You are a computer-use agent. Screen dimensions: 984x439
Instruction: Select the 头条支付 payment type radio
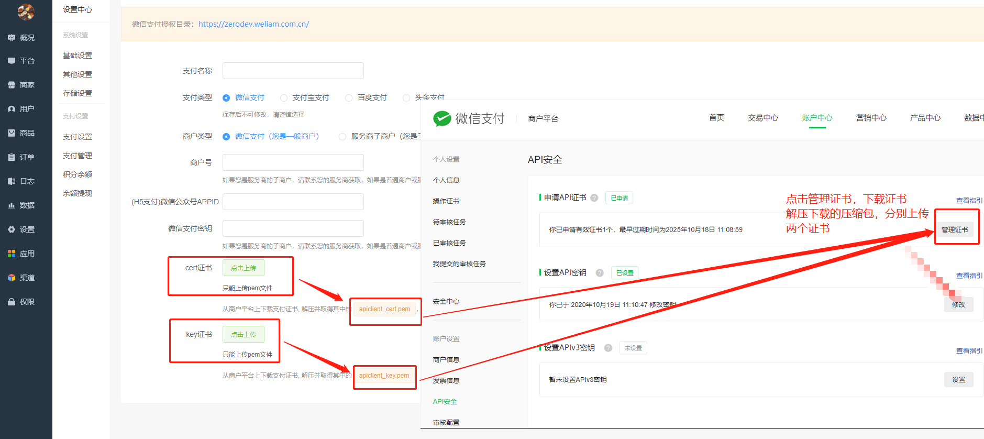(406, 98)
